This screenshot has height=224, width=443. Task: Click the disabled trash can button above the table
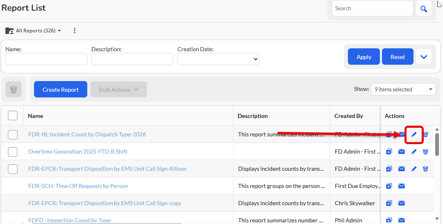coord(14,90)
